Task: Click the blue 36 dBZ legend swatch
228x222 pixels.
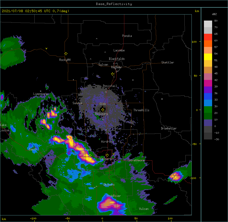Action: (x=208, y=96)
